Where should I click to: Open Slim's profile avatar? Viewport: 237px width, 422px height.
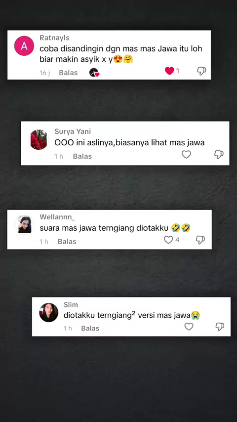[49, 312]
